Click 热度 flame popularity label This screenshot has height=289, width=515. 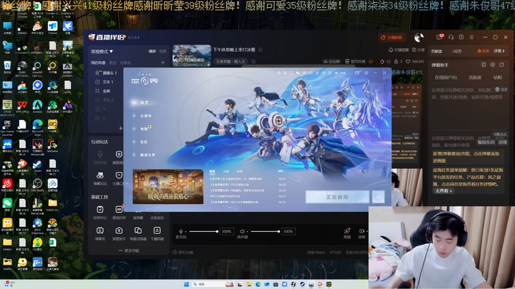[483, 51]
